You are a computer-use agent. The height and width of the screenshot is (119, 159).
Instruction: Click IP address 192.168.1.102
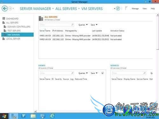click(58, 39)
